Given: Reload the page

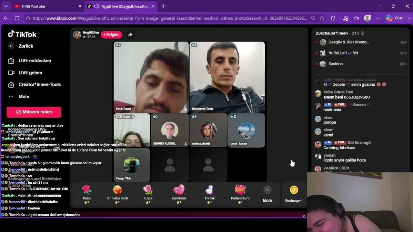Looking at the screenshot, I should click(17, 18).
